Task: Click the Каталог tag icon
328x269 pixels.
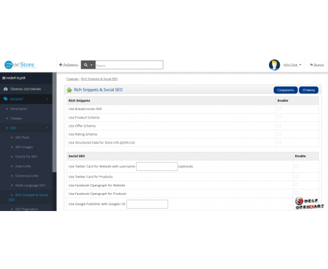Action: (x=5, y=99)
